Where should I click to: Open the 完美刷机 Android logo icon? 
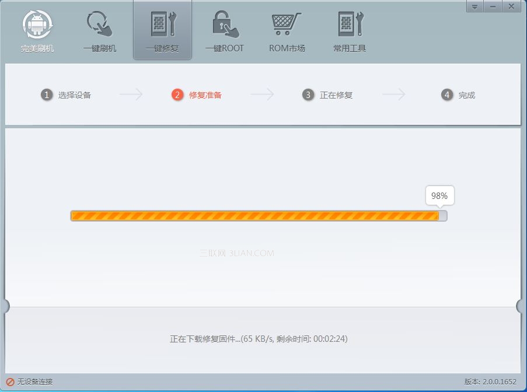[37, 24]
